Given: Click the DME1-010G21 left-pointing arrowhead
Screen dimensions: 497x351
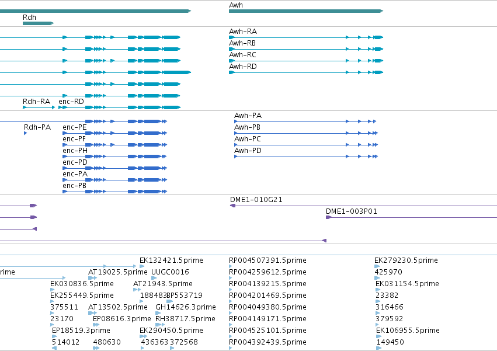Looking at the screenshot, I should point(232,206).
